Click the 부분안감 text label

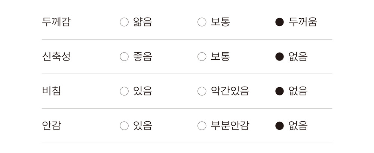point(230,126)
